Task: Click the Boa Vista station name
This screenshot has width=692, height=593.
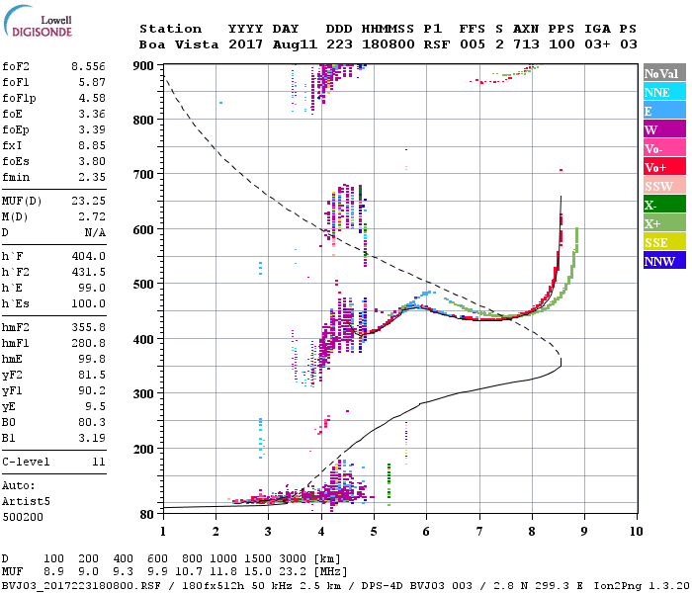Action: 179,44
